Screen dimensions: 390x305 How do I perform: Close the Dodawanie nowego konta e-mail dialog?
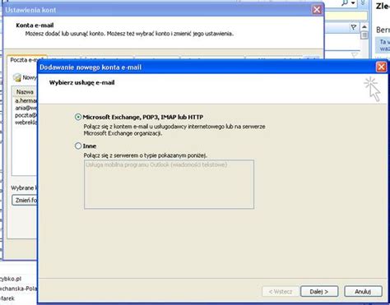pyautogui.click(x=381, y=67)
